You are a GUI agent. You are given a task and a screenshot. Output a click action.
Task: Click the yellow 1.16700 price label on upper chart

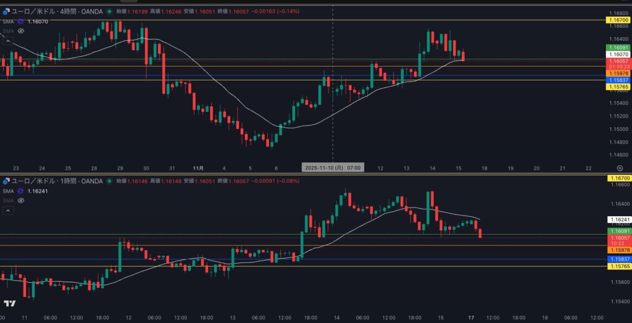618,20
